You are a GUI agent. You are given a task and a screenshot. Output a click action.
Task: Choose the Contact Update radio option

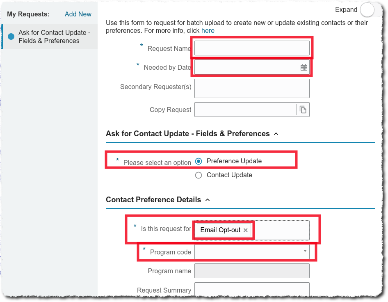coord(199,175)
